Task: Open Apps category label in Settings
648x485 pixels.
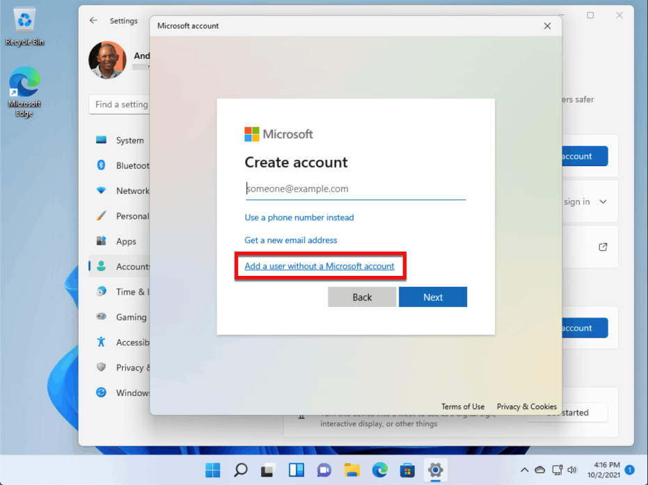Action: pyautogui.click(x=126, y=241)
